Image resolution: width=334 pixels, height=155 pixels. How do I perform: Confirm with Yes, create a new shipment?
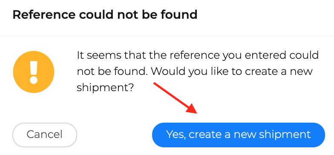coord(239,135)
